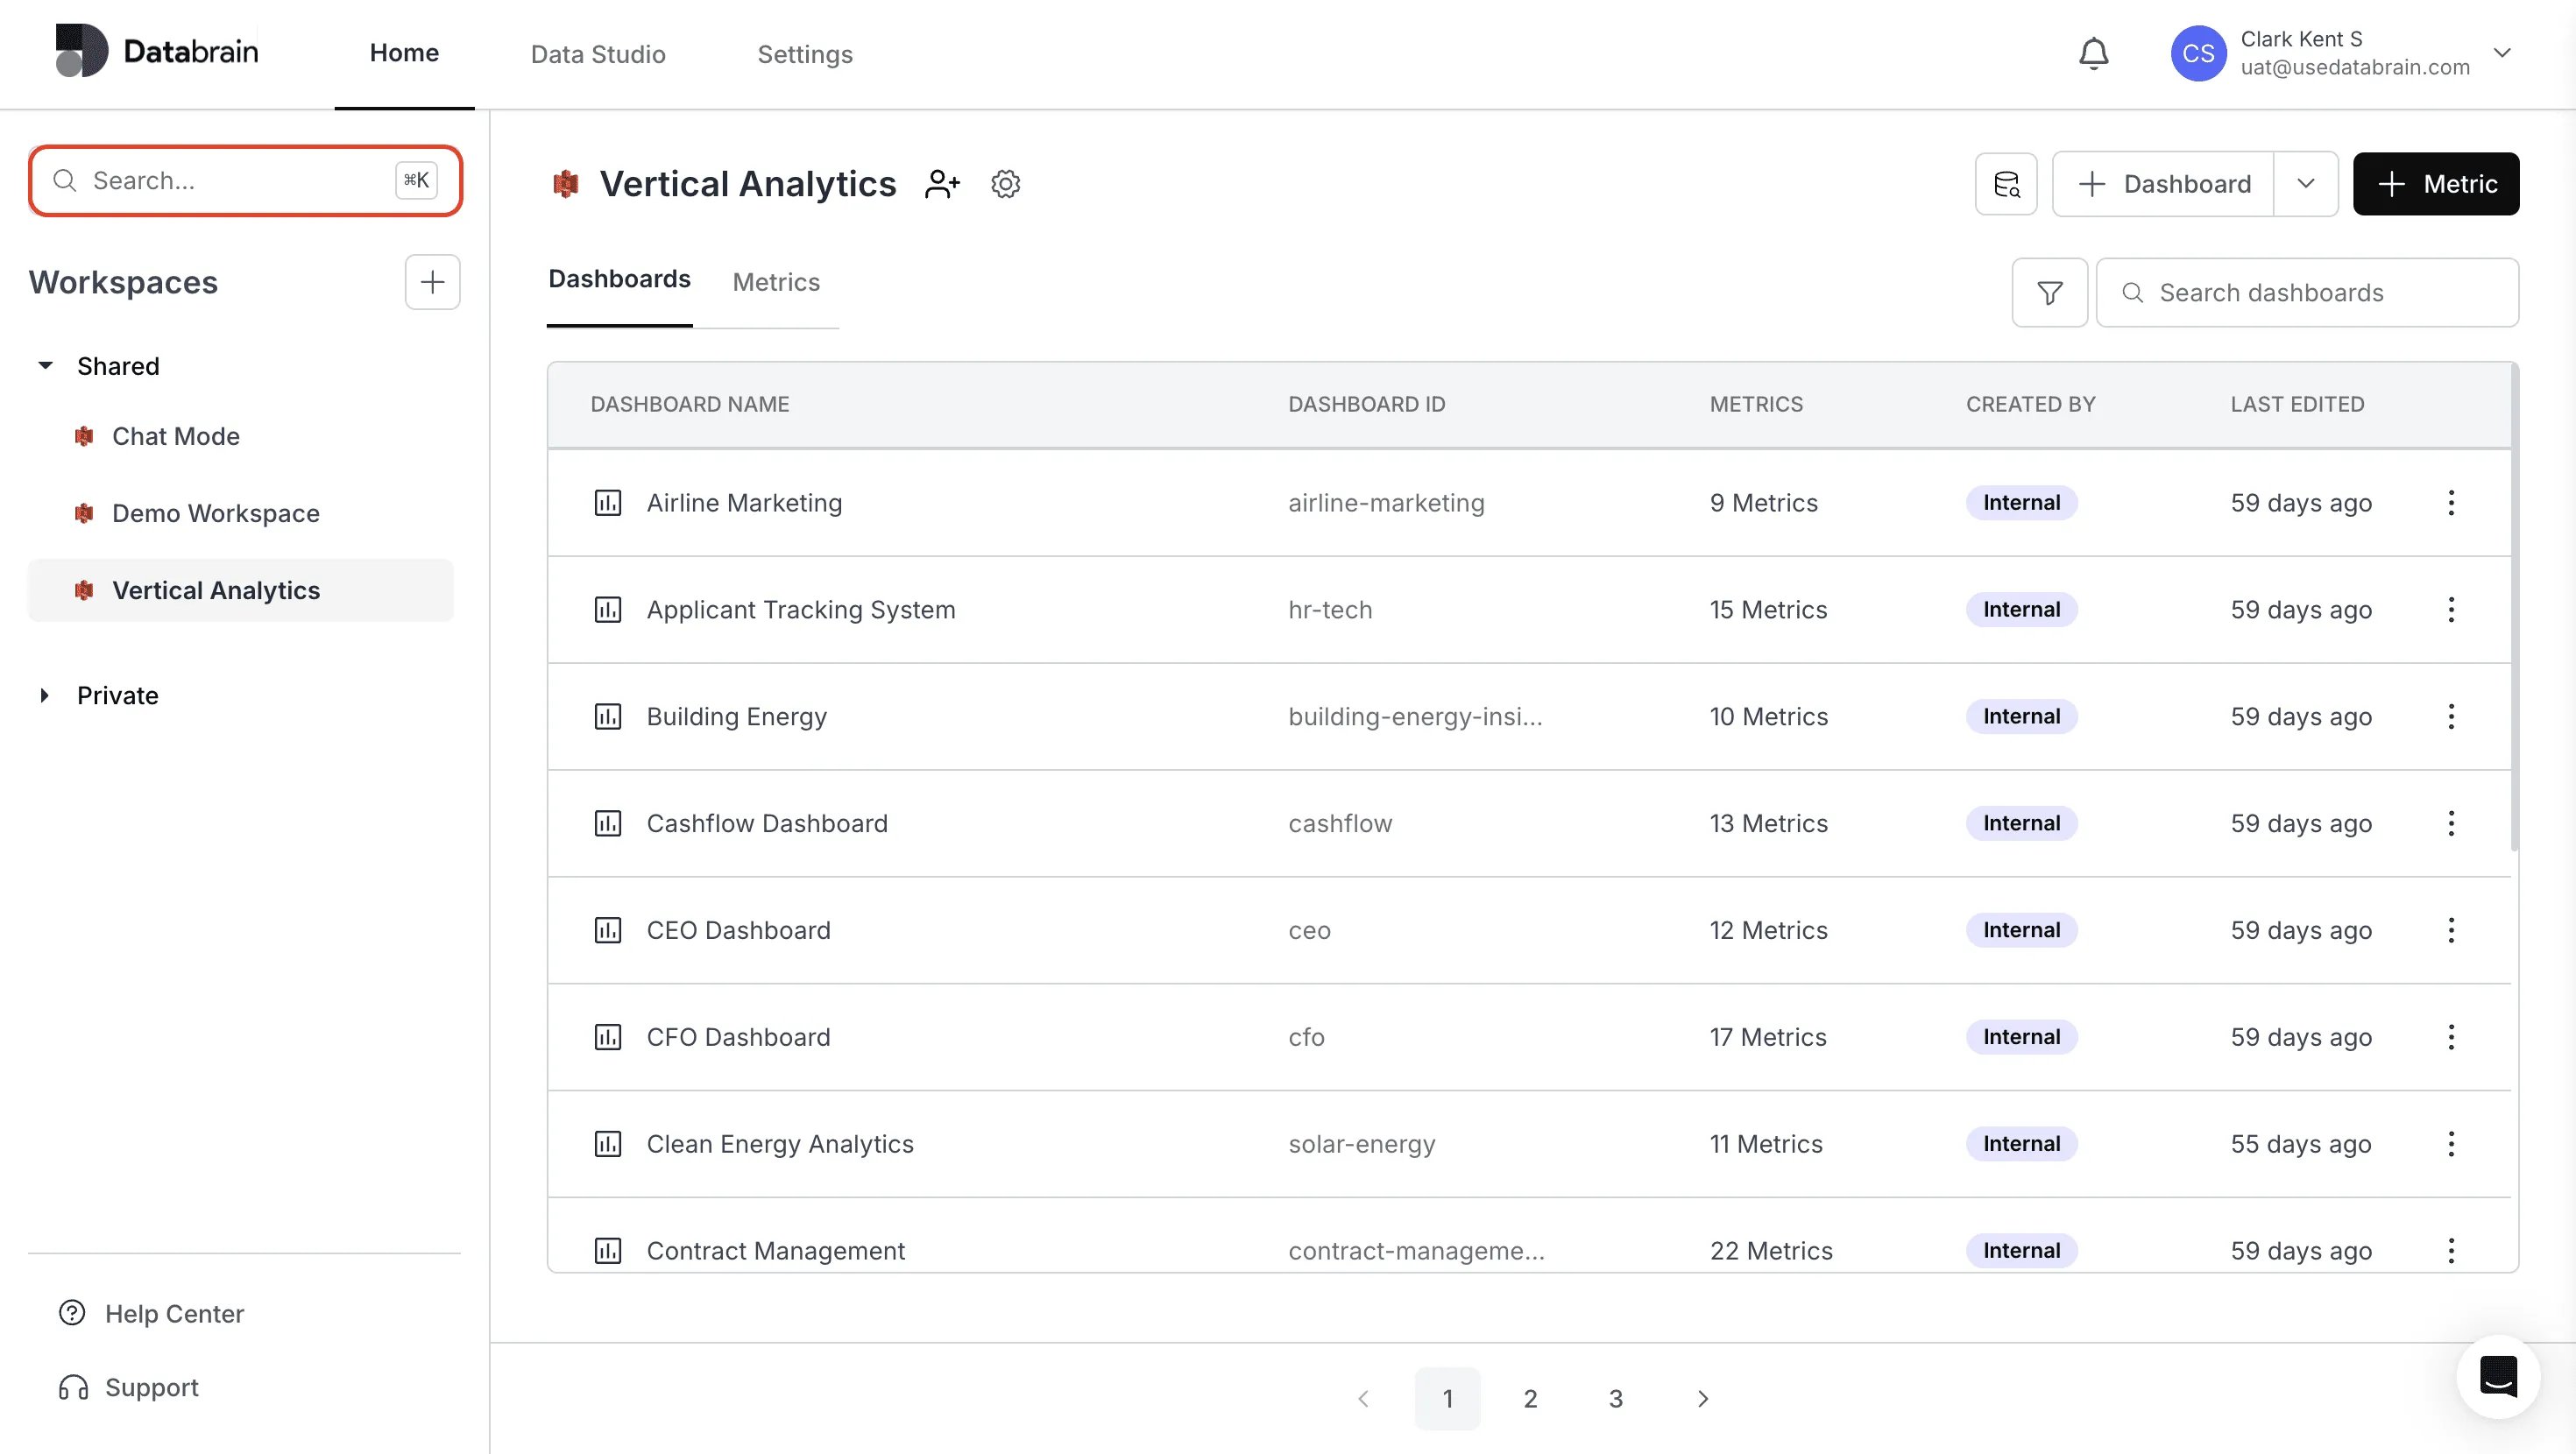Open the datasource search icon button
This screenshot has height=1454, width=2576.
tap(2006, 184)
